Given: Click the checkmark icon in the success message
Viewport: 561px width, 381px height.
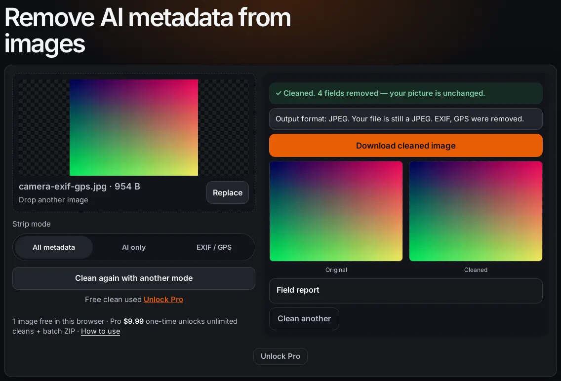Looking at the screenshot, I should (x=279, y=93).
